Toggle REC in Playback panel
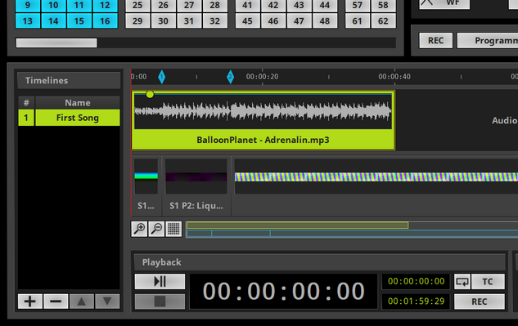The image size is (518, 326). coord(480,301)
